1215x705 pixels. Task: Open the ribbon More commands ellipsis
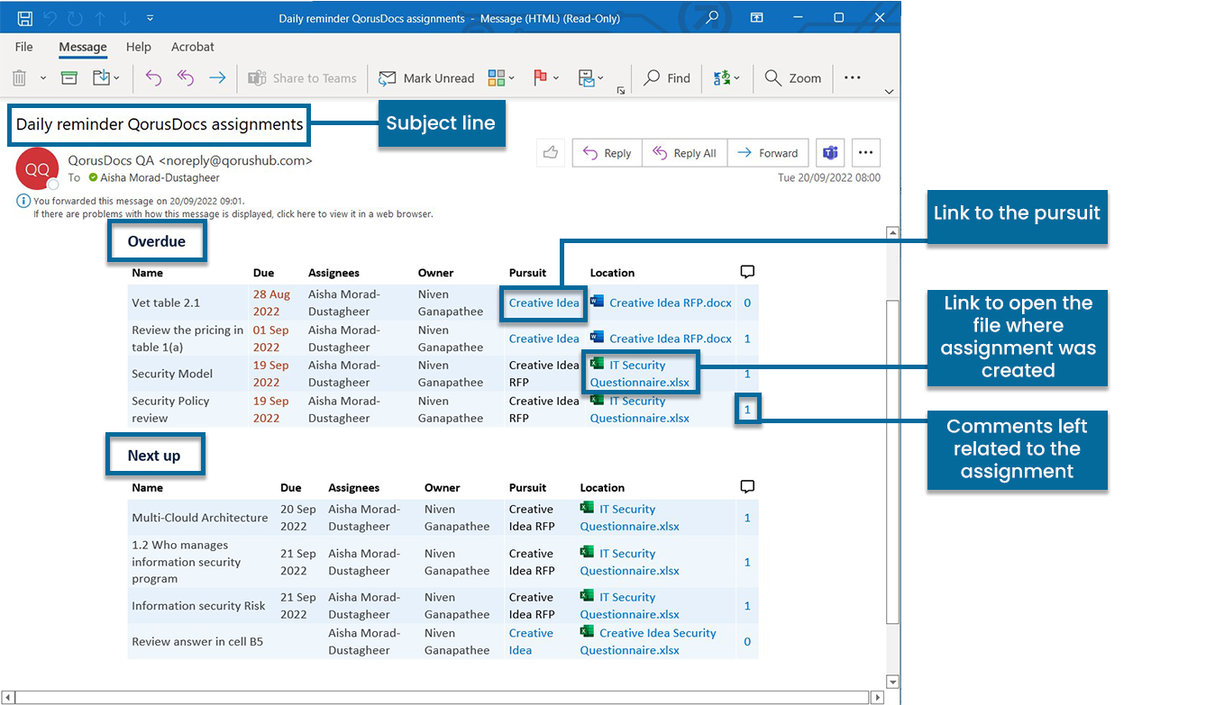pyautogui.click(x=853, y=78)
